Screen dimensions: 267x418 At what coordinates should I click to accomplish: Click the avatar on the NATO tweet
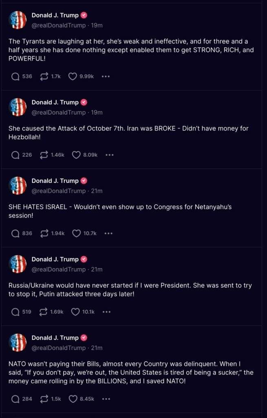18,342
